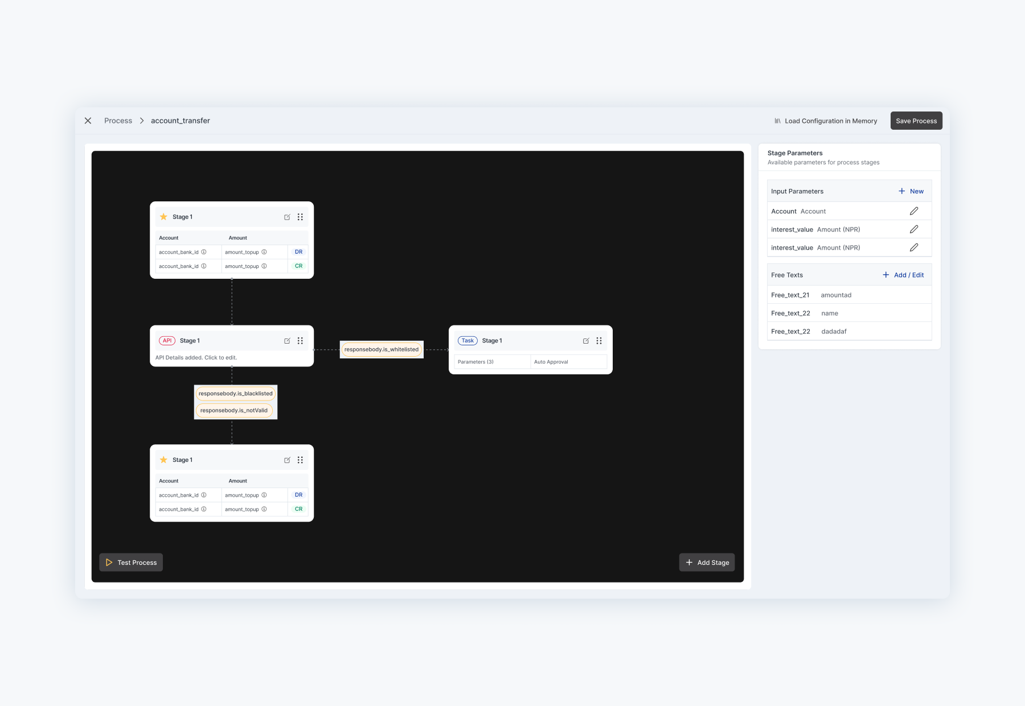Click the dots handle on Task Stage 1 card

coord(599,341)
